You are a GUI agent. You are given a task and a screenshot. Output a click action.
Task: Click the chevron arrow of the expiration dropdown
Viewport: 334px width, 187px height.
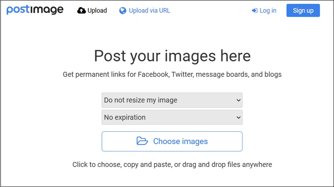click(x=238, y=118)
